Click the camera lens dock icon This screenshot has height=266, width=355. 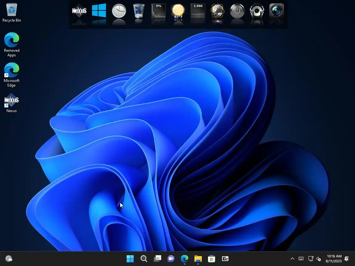click(x=277, y=11)
